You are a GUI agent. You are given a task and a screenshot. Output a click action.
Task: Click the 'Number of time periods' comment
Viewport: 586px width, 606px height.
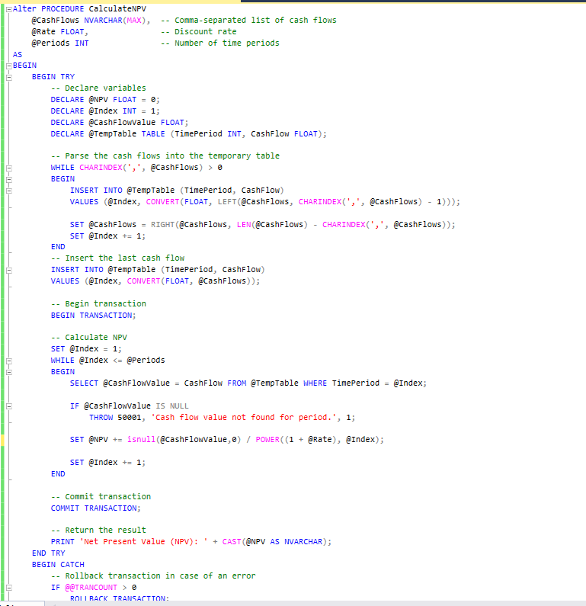[x=219, y=43]
